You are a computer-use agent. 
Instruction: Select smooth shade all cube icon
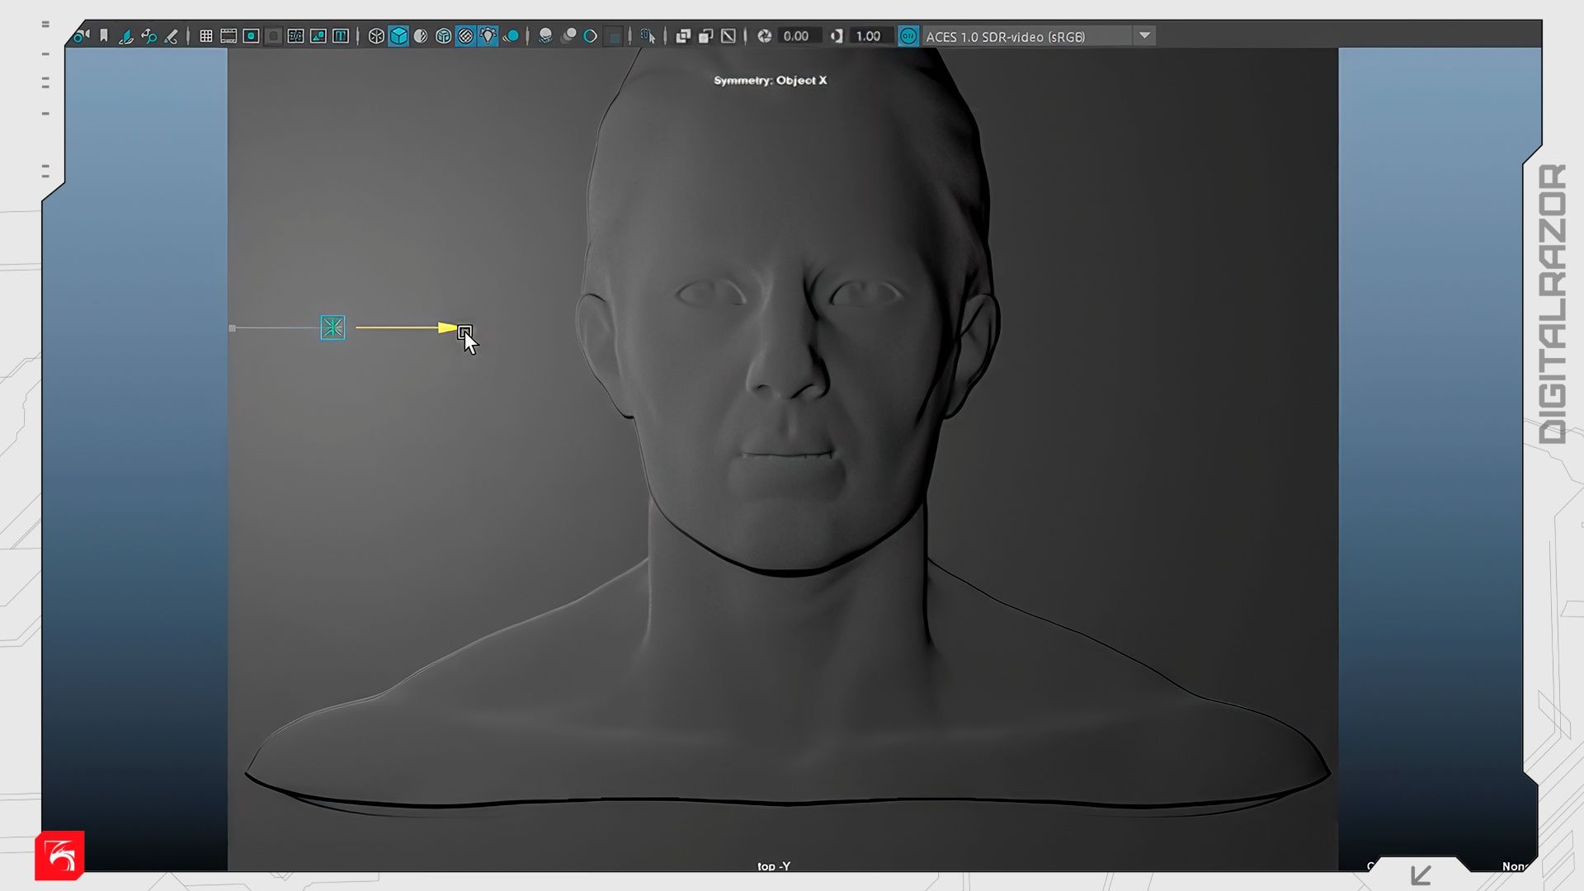click(x=398, y=35)
